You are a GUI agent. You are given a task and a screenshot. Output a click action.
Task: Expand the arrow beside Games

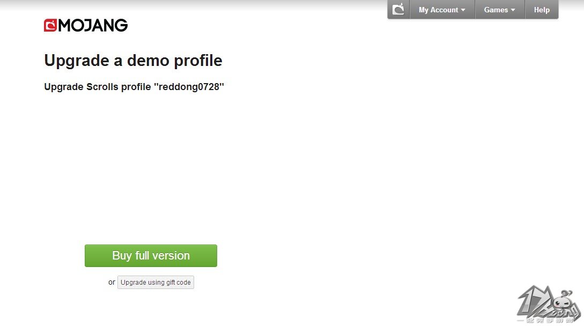click(x=513, y=10)
